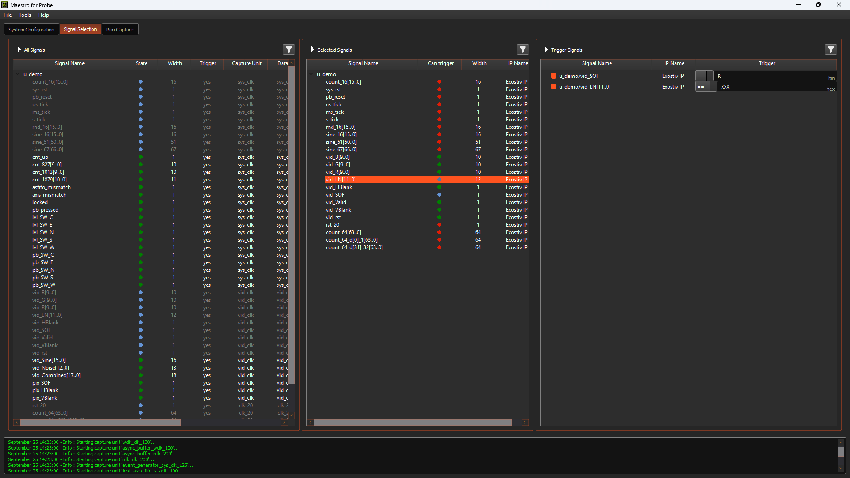Sort Selected Signals by Can trigger header
850x478 pixels.
point(440,64)
